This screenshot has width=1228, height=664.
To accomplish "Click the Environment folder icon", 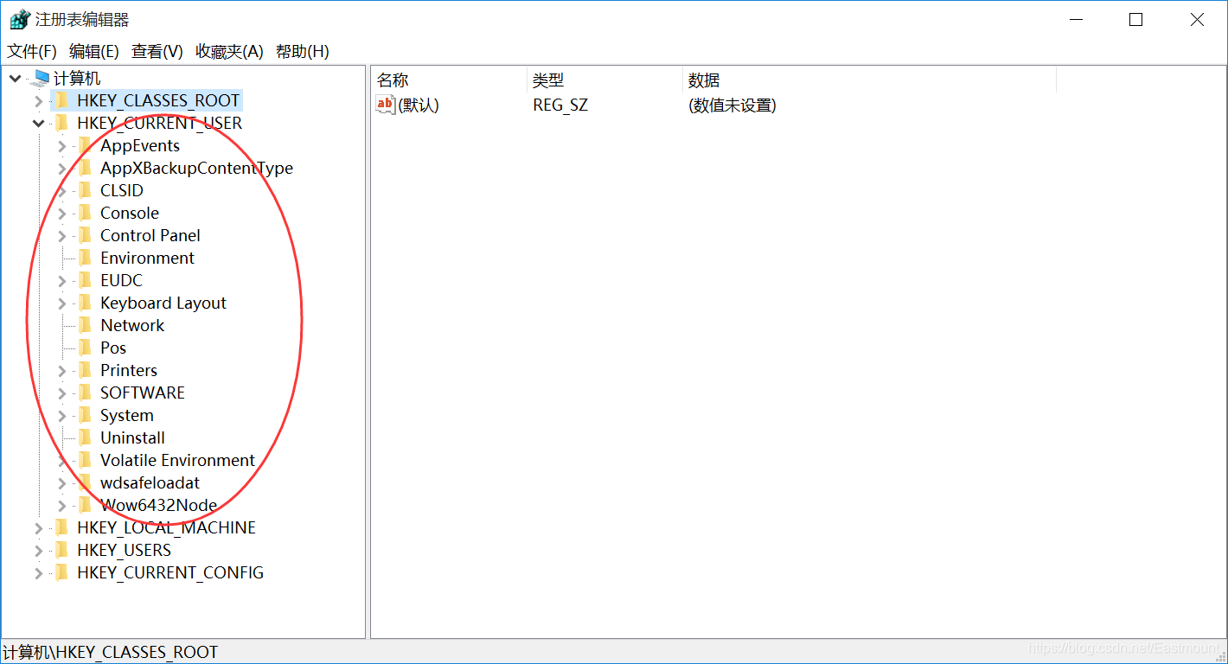I will pyautogui.click(x=86, y=257).
